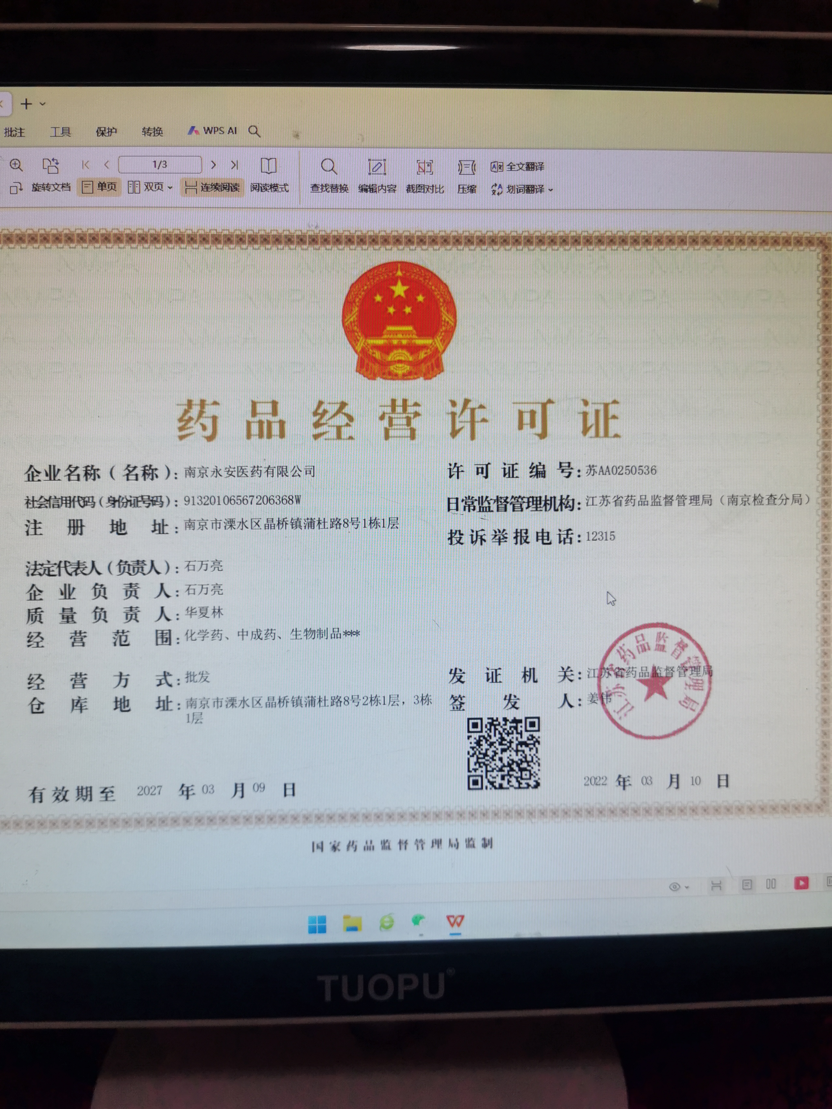Click quality manager name 华夏林

[204, 613]
